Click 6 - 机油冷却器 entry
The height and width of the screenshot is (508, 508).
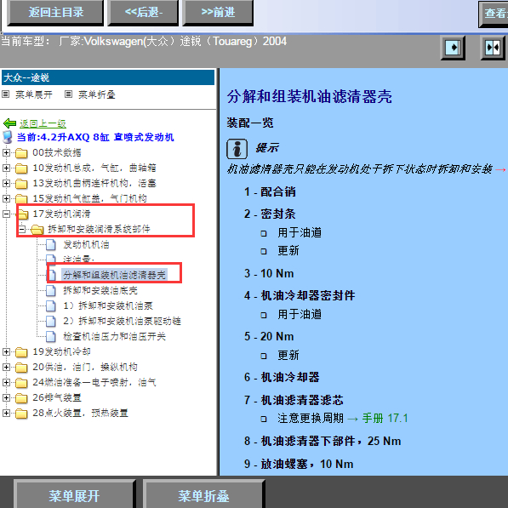(x=282, y=377)
